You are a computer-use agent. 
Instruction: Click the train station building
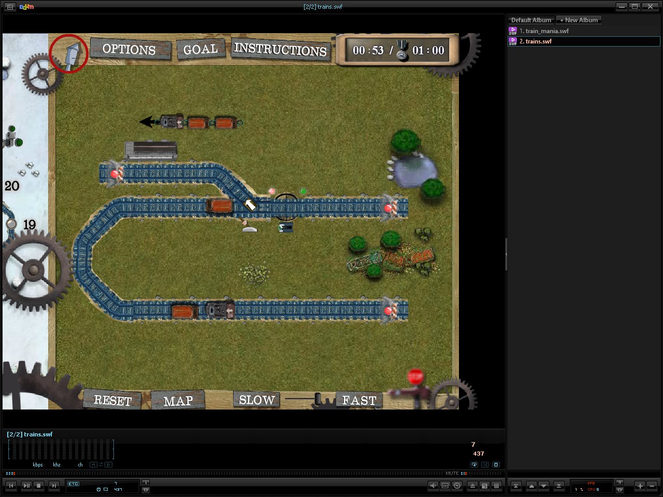tap(151, 150)
